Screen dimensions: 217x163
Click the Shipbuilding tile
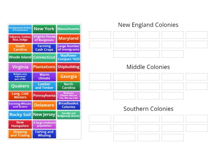(69, 67)
